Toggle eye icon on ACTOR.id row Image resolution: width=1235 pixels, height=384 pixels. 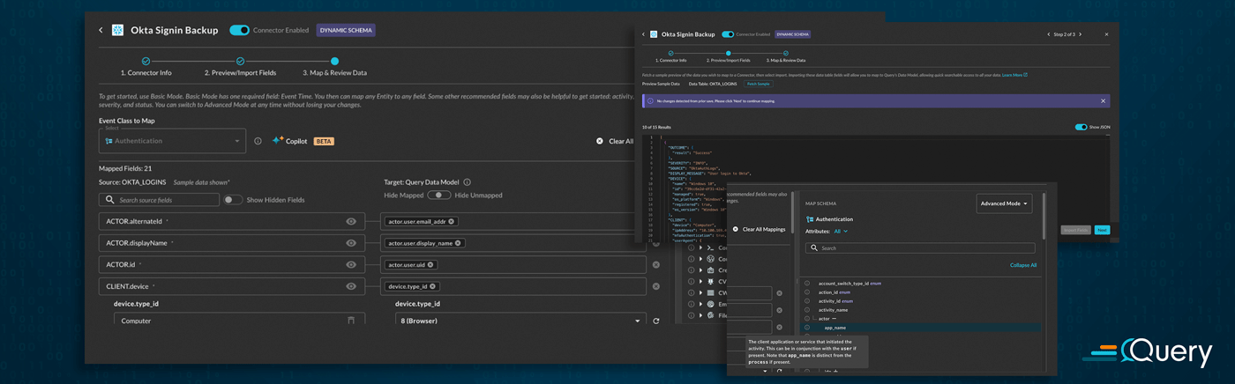tap(351, 264)
